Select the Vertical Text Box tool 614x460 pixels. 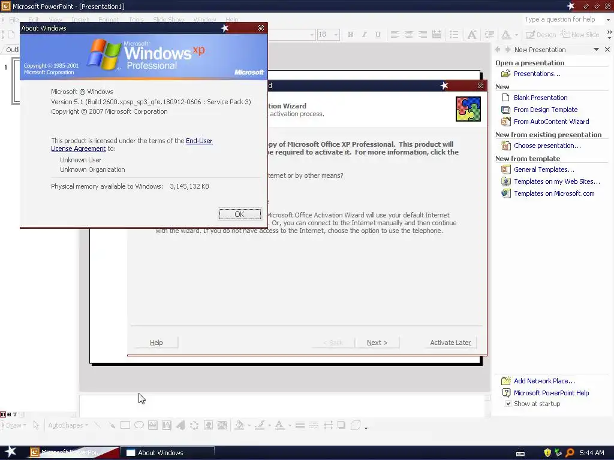click(x=167, y=425)
